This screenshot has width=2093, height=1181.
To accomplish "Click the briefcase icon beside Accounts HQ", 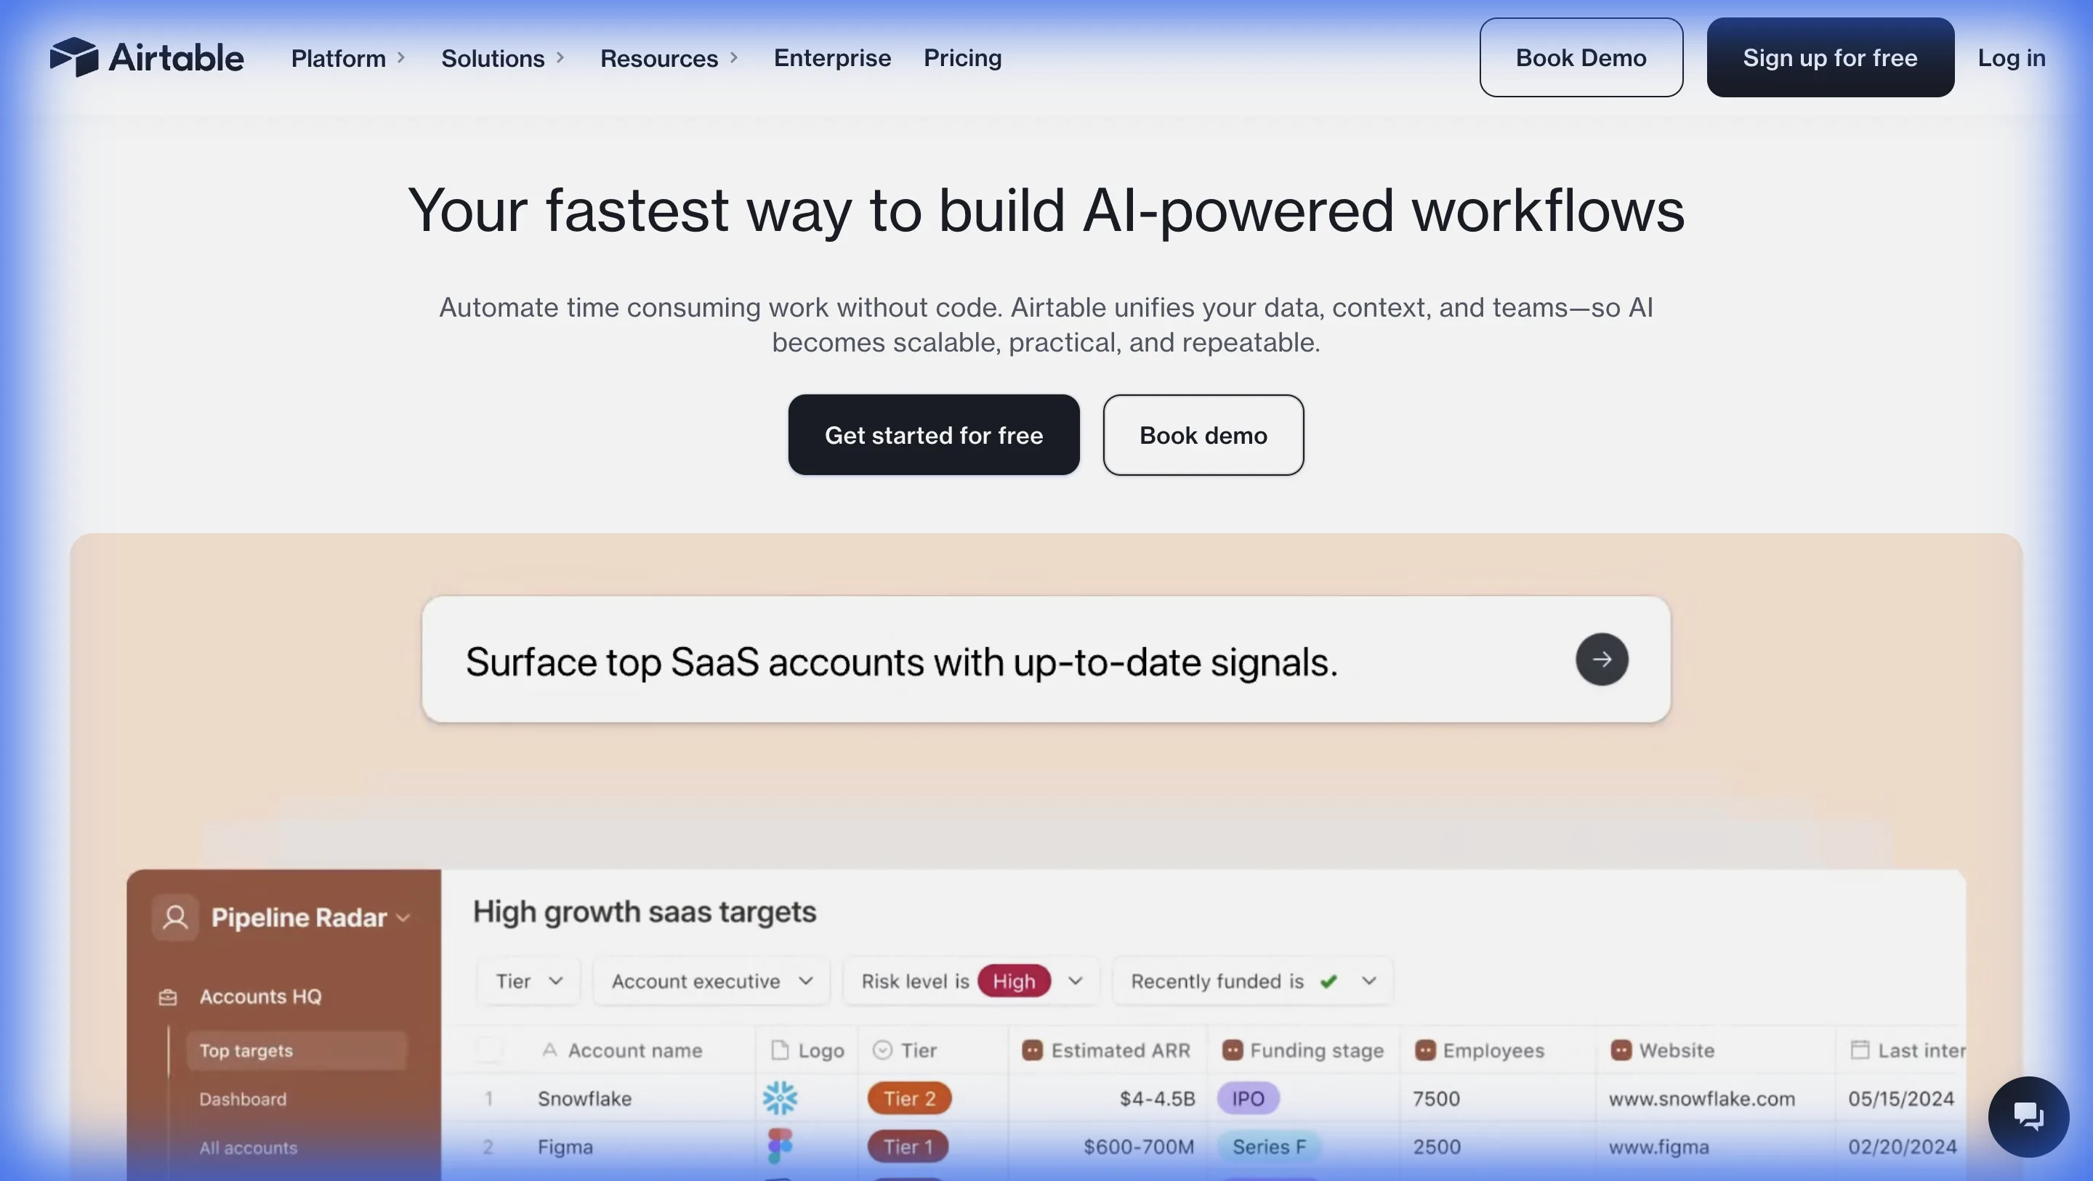I will pos(168,996).
